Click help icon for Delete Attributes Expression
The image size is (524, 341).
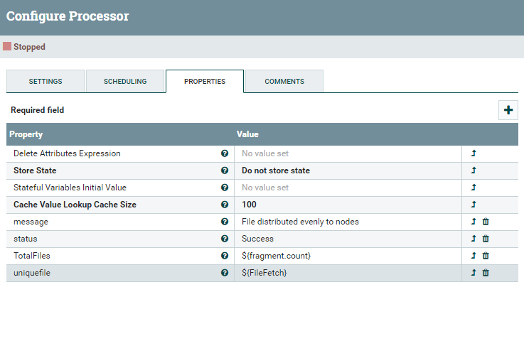[x=225, y=153]
